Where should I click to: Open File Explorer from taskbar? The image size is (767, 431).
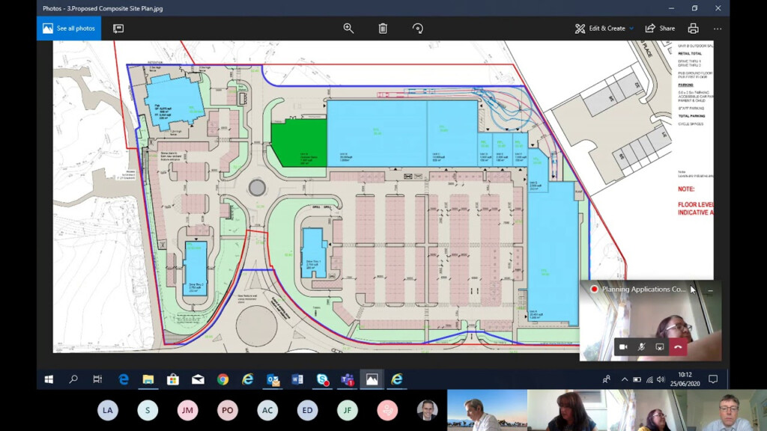[148, 379]
